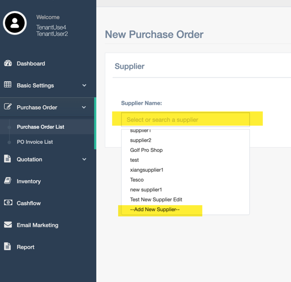Click the Cashflow money icon
This screenshot has width=291, height=282.
[x=8, y=203]
